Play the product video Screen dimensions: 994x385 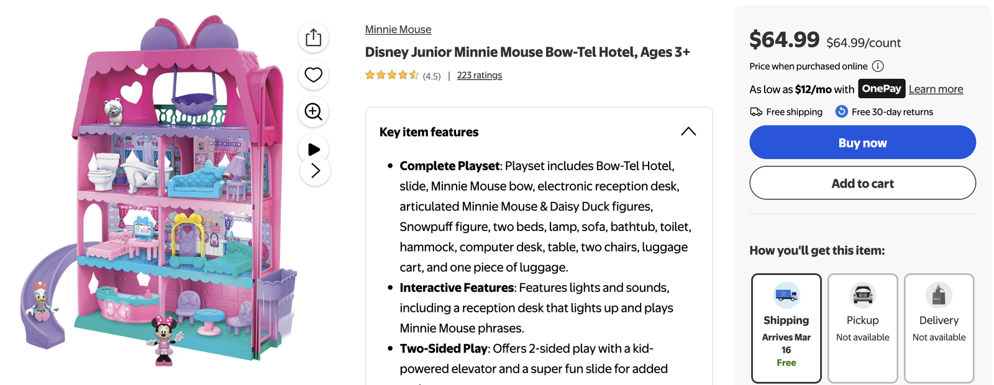(314, 149)
